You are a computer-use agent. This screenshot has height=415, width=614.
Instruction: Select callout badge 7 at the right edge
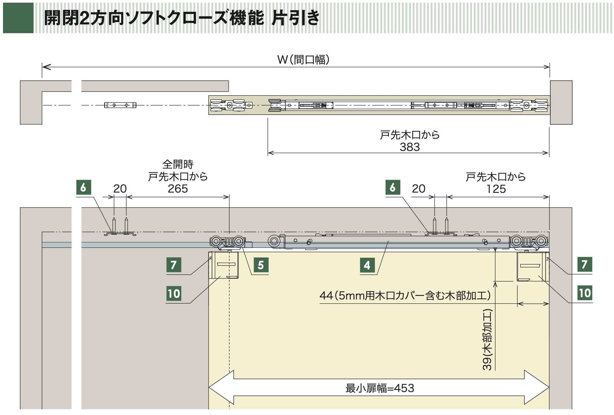pos(585,264)
